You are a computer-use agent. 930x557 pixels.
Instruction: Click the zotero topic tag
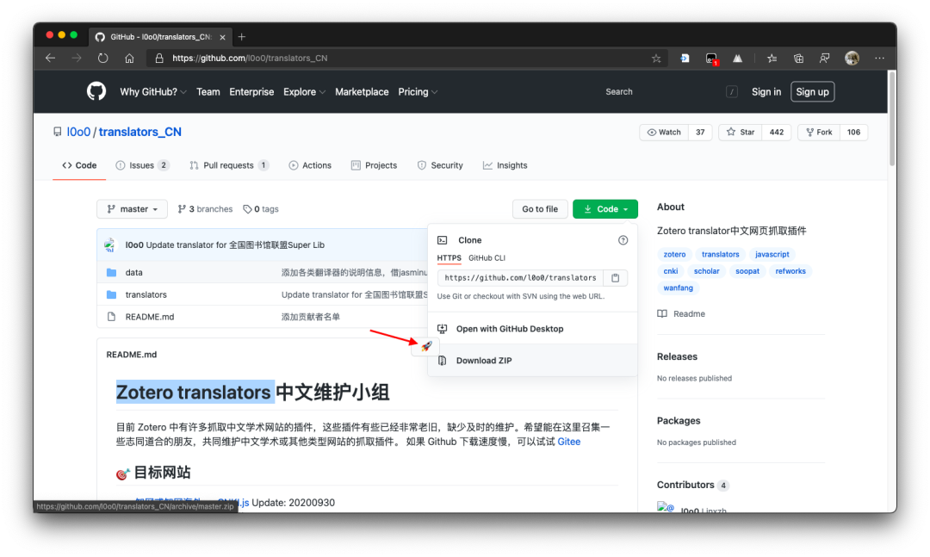[x=674, y=255]
